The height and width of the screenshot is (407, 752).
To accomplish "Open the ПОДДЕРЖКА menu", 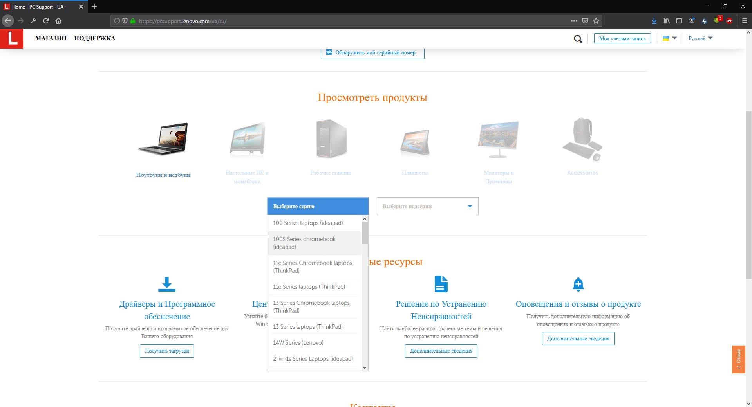I will pos(94,38).
